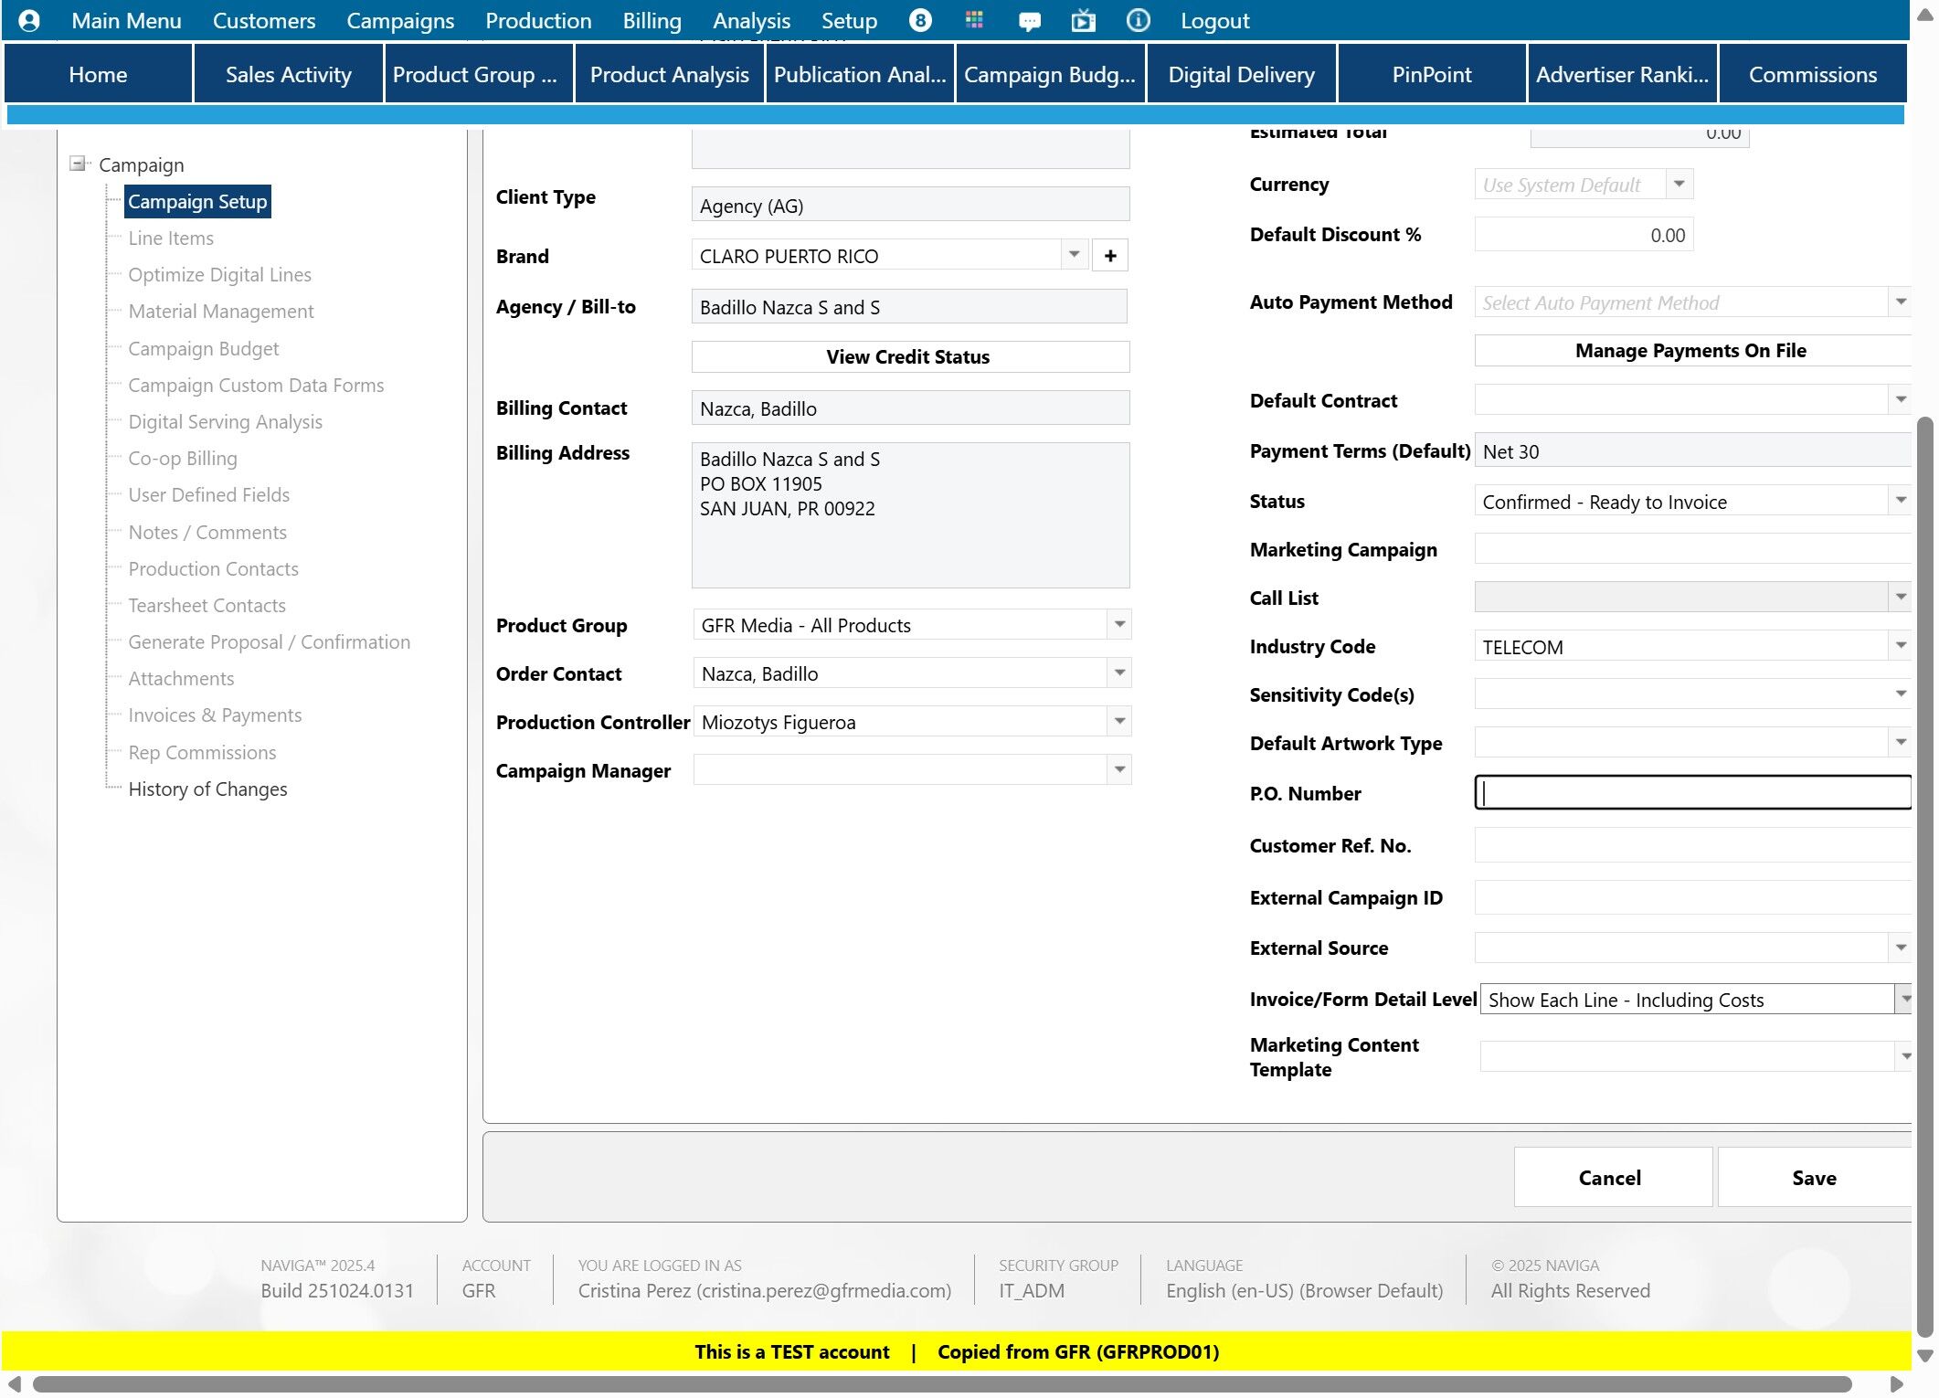This screenshot has width=1939, height=1398.
Task: Open the Status dropdown
Action: pyautogui.click(x=1900, y=501)
